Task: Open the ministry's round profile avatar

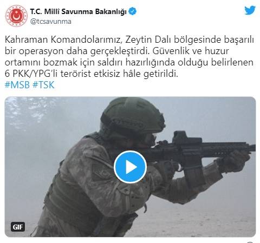Action: coord(16,16)
